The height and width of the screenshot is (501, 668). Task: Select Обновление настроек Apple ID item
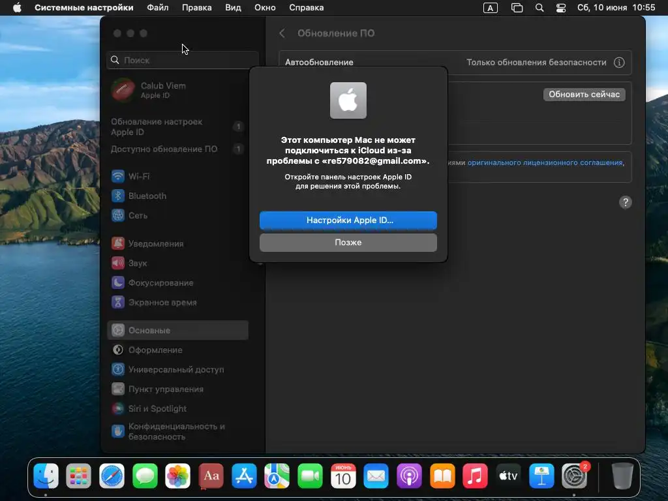point(177,127)
